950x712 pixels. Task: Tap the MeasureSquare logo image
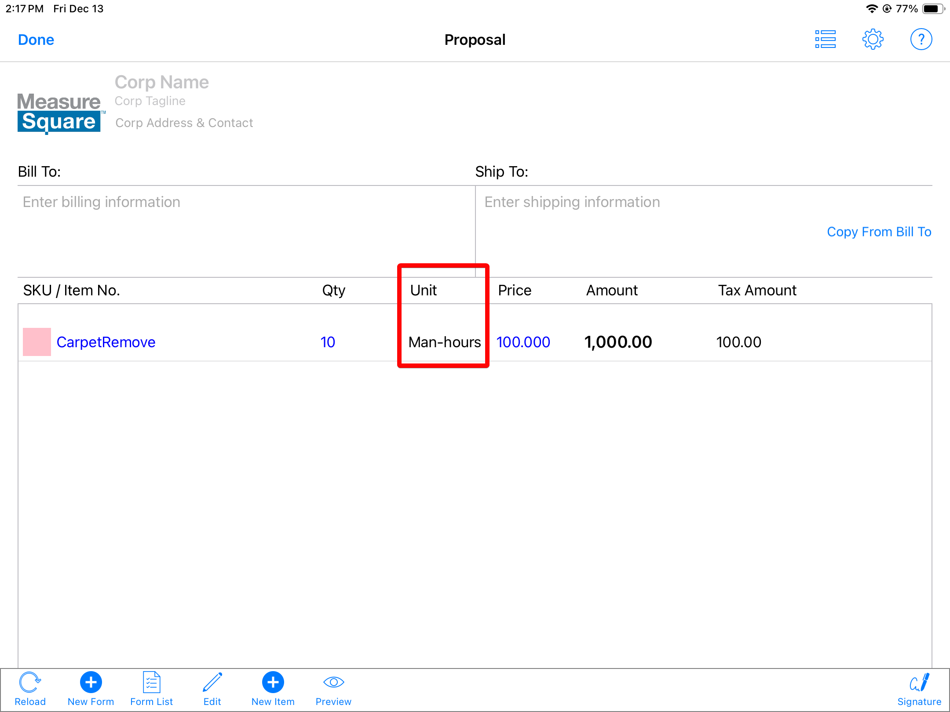pyautogui.click(x=59, y=112)
